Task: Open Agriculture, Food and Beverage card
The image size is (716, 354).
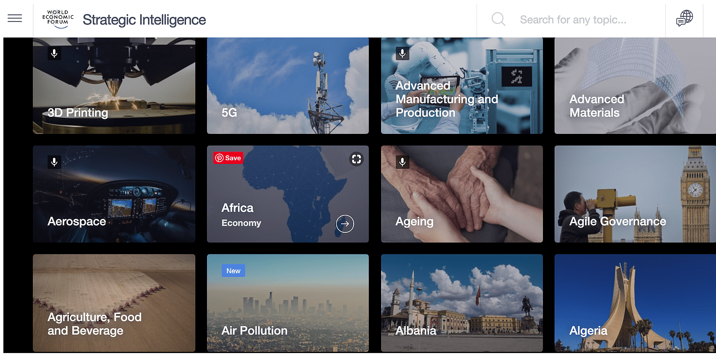Action: pos(114,303)
